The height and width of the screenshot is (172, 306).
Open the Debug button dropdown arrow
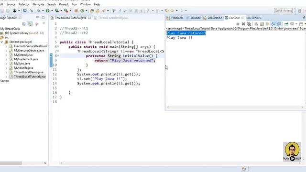pos(43,11)
